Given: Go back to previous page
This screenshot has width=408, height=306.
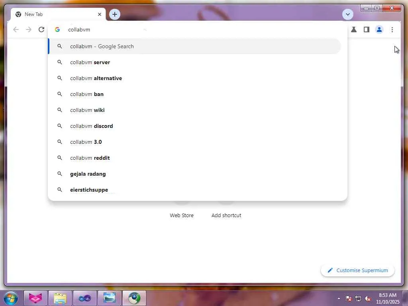Looking at the screenshot, I should (16, 29).
